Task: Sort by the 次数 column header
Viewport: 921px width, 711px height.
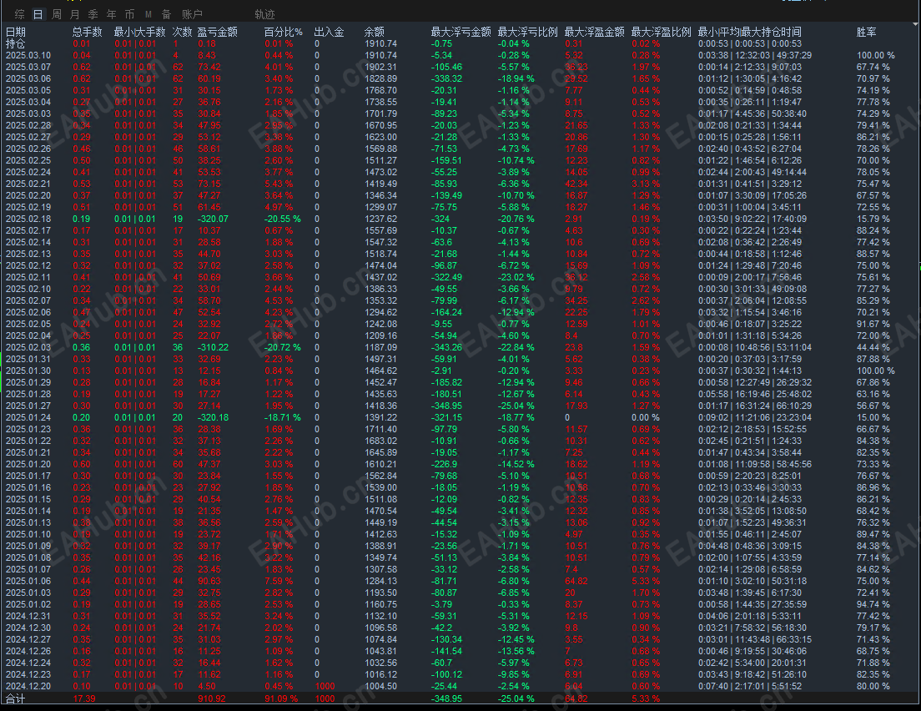Action: click(182, 32)
